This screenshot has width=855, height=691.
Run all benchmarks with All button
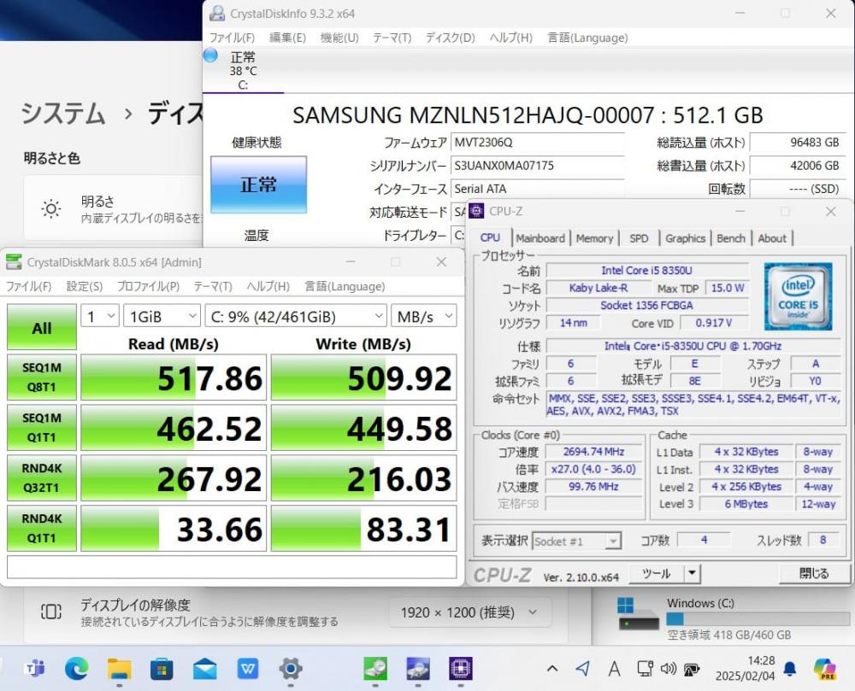point(41,327)
